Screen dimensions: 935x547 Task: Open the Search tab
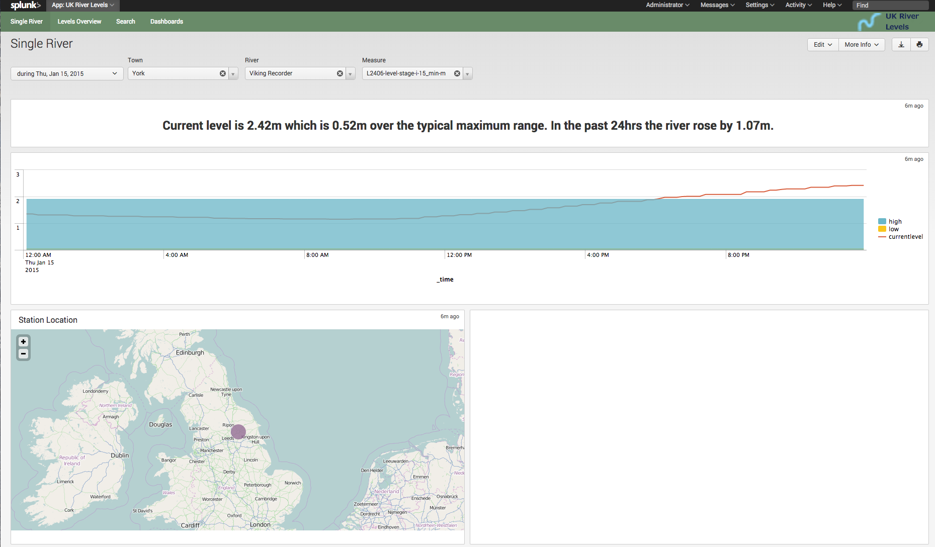click(x=126, y=22)
